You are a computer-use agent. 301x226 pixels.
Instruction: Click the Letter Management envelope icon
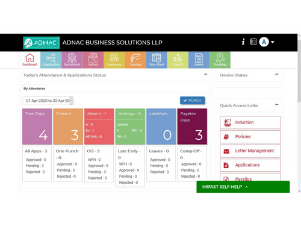(x=226, y=151)
